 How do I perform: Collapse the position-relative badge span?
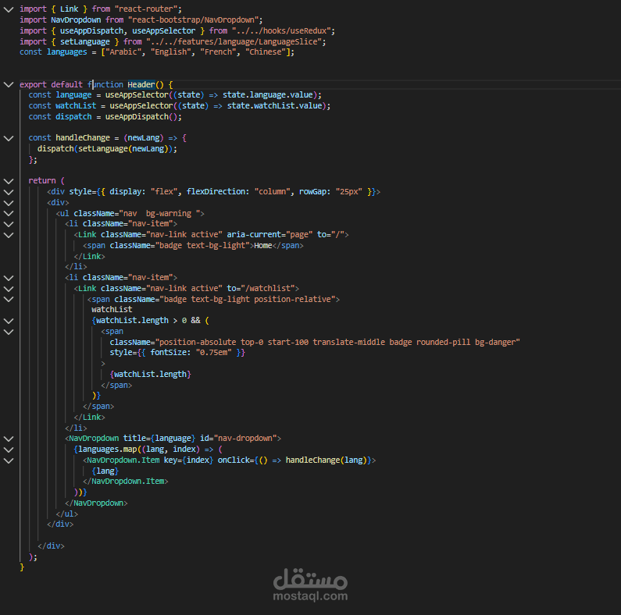(9, 299)
